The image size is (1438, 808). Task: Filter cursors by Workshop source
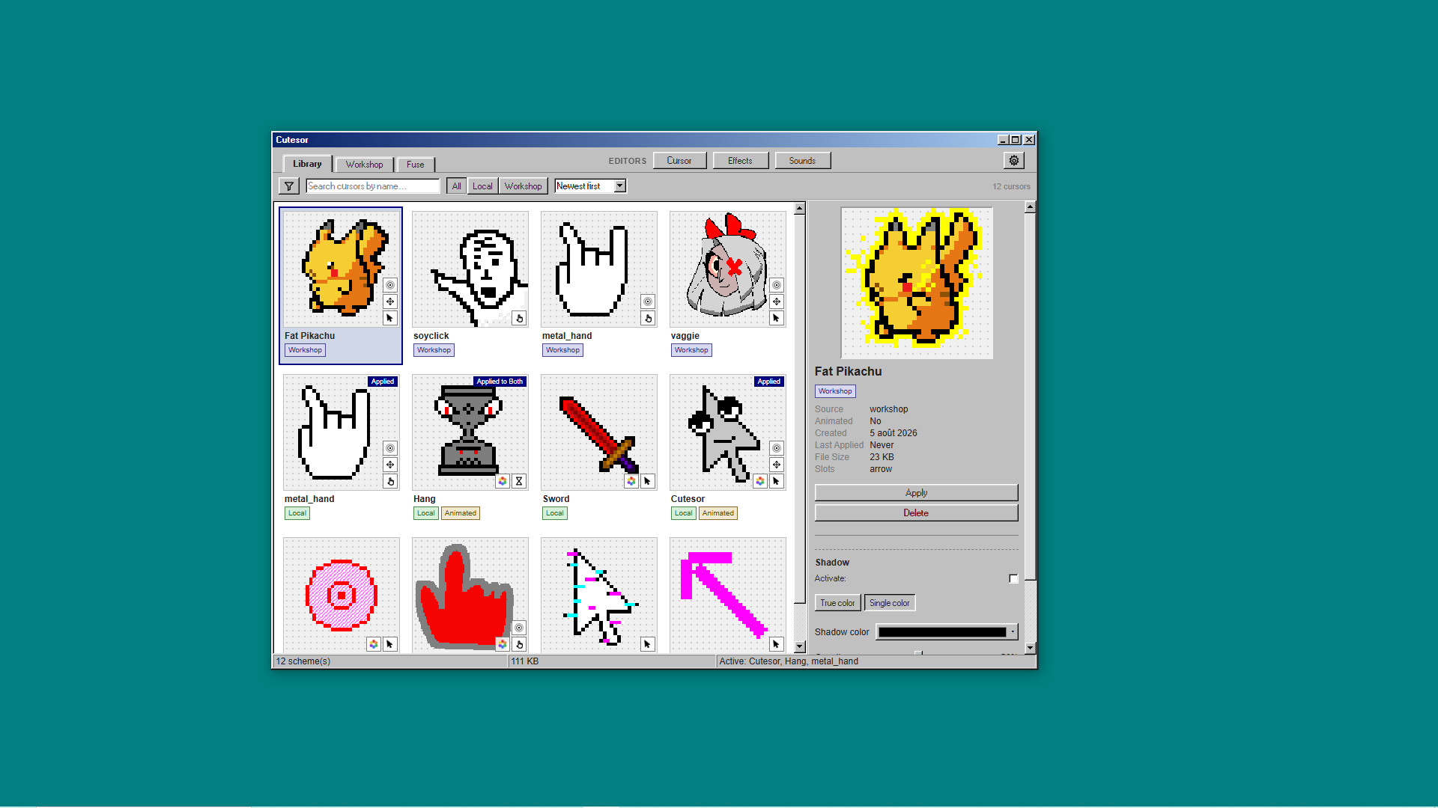524,186
